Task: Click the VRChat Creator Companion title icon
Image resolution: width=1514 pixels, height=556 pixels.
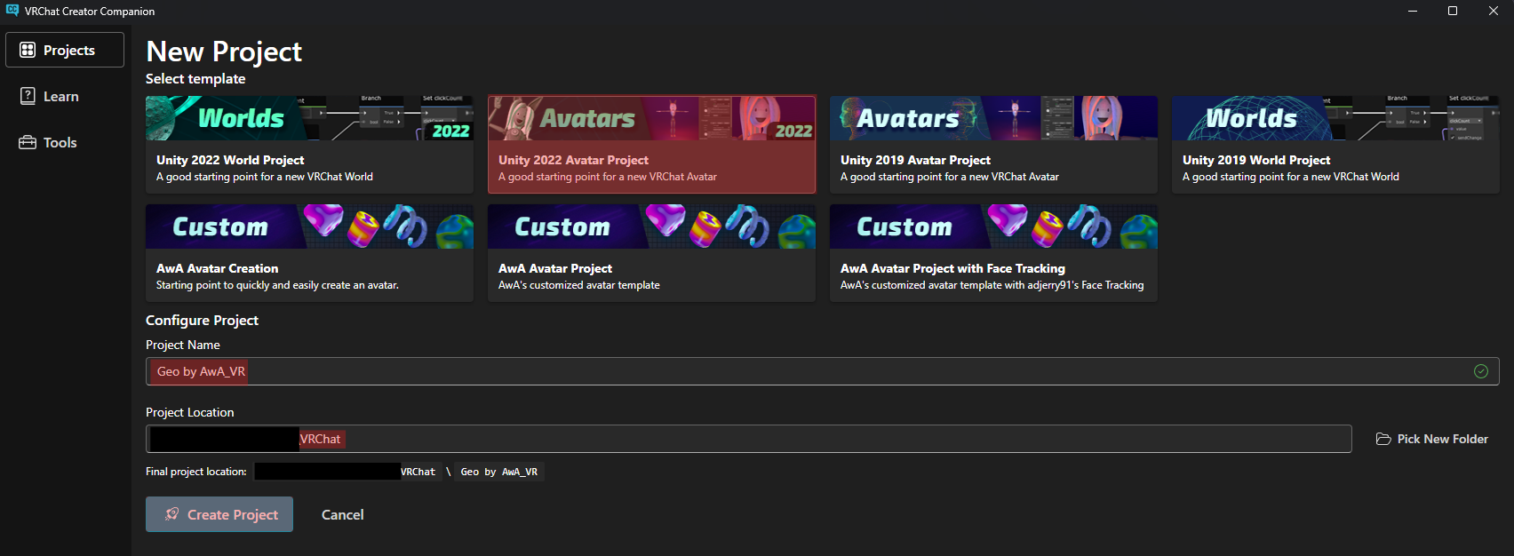Action: coord(12,11)
